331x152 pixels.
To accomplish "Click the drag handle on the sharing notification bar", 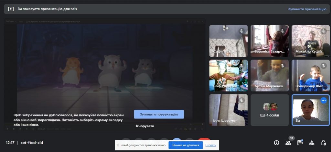I will pyautogui.click(x=118, y=145).
